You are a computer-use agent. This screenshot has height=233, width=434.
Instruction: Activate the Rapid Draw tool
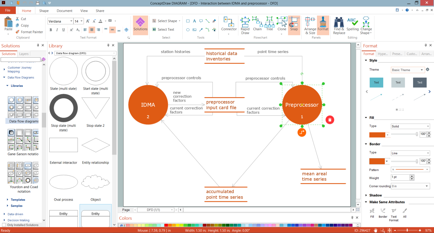coord(245,25)
